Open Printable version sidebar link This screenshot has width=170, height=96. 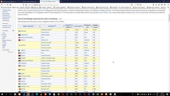[6, 27]
